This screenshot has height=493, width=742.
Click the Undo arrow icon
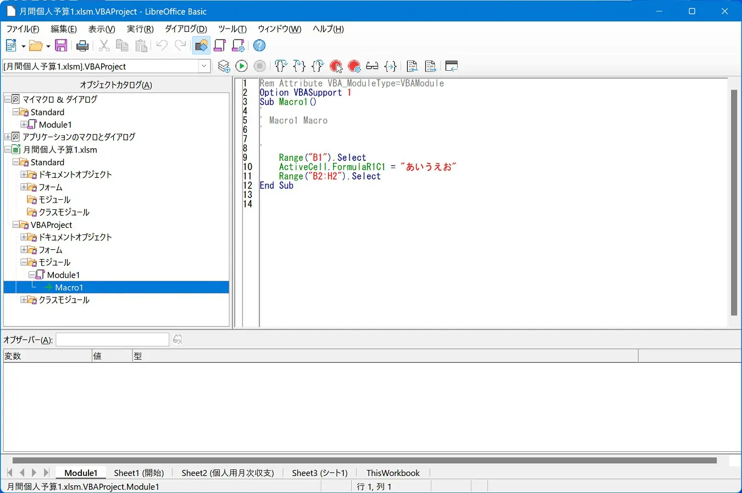(162, 46)
